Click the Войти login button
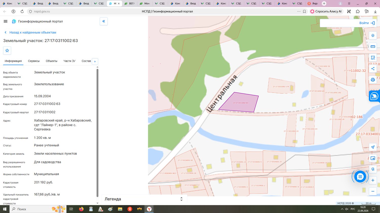 (367, 23)
